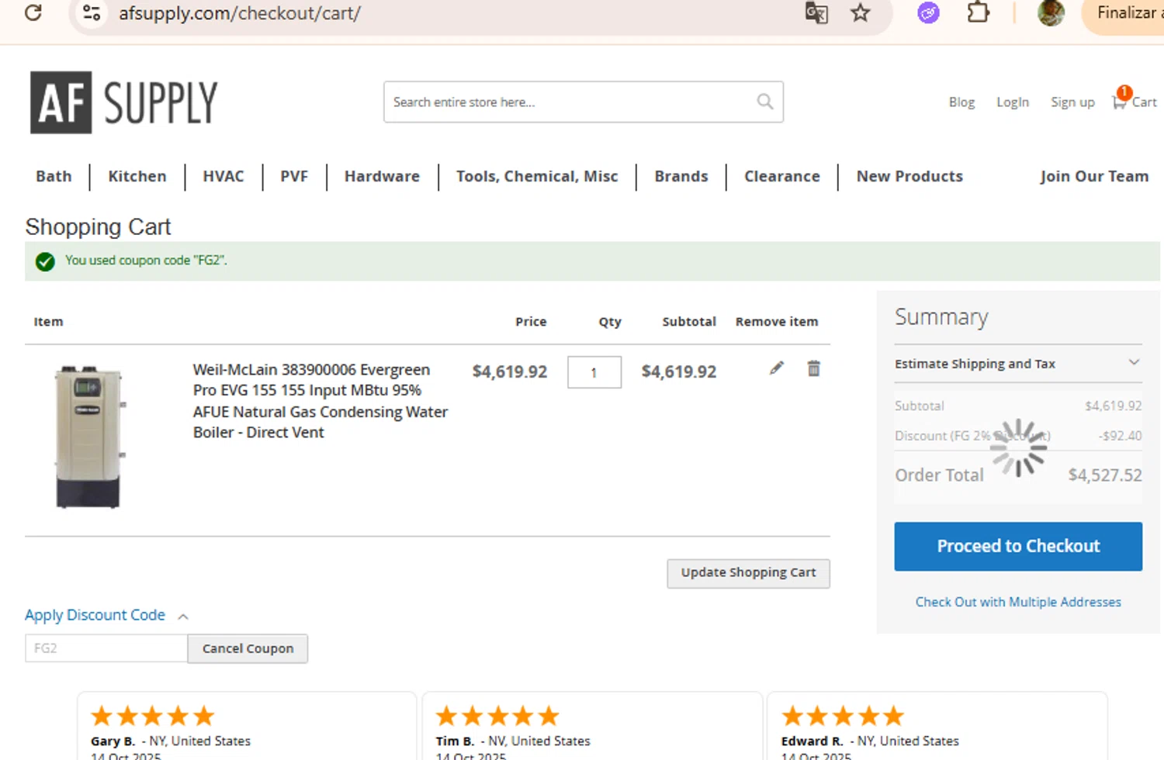This screenshot has width=1164, height=760.
Task: Open the Clearance menu
Action: click(x=782, y=177)
